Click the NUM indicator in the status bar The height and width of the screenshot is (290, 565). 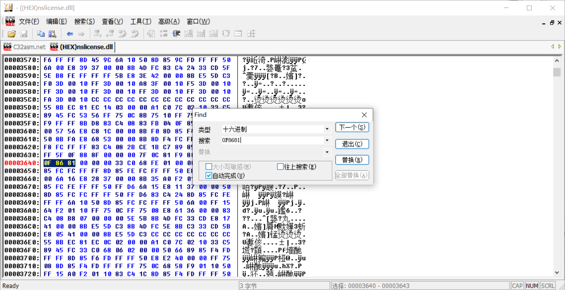coord(532,286)
